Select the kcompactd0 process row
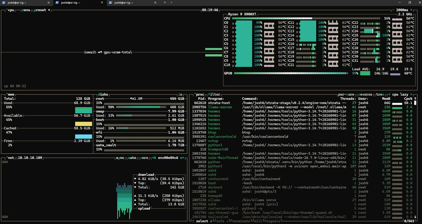Image resolution: width=422 pixels, height=224 pixels. point(302,149)
